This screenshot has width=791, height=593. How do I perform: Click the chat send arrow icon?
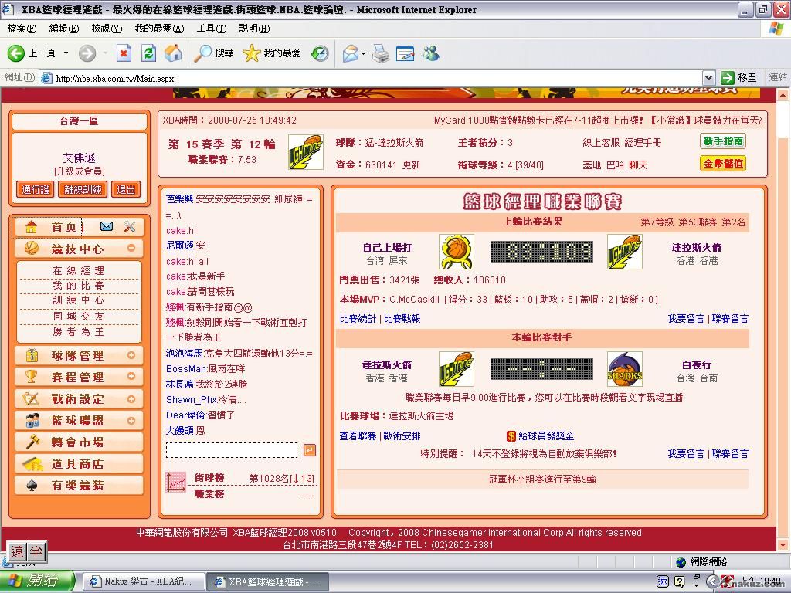[310, 450]
